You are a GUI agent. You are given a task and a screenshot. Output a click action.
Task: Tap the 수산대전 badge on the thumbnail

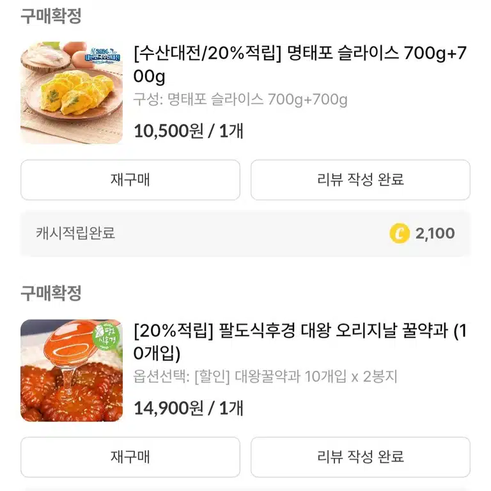point(103,55)
